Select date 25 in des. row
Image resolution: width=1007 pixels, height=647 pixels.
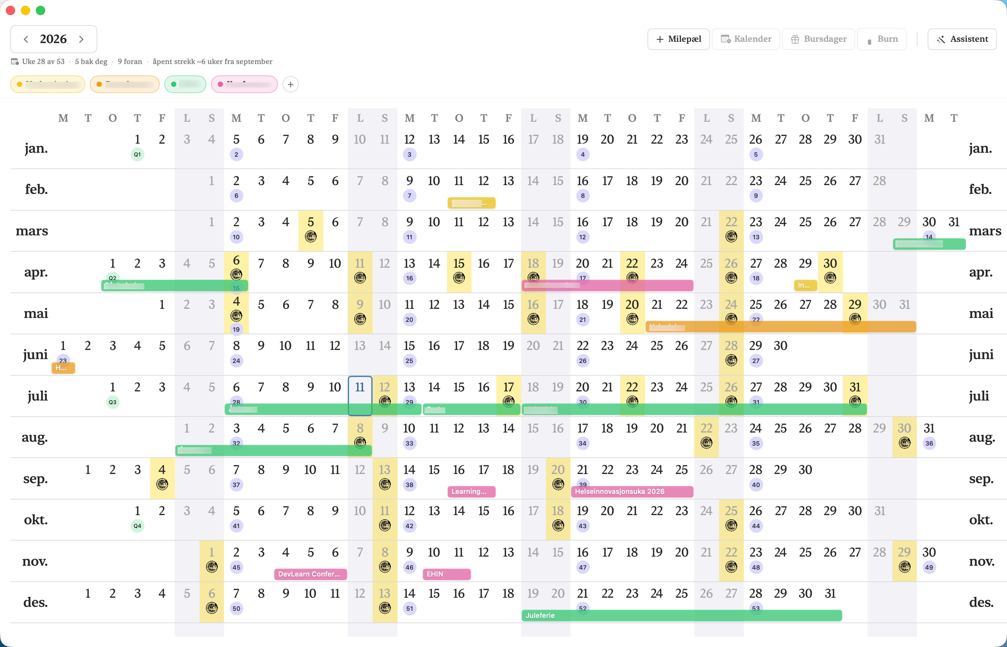pyautogui.click(x=681, y=594)
